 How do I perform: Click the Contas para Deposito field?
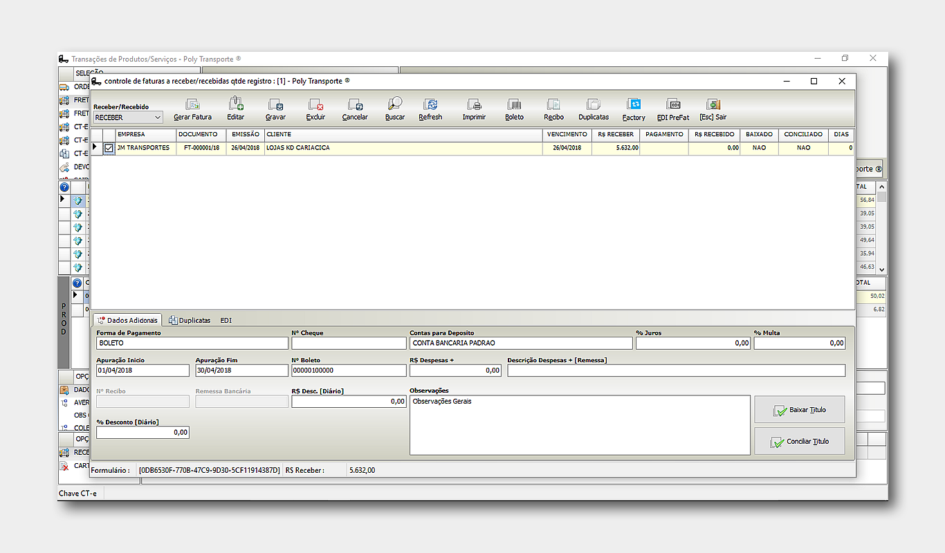coord(521,343)
